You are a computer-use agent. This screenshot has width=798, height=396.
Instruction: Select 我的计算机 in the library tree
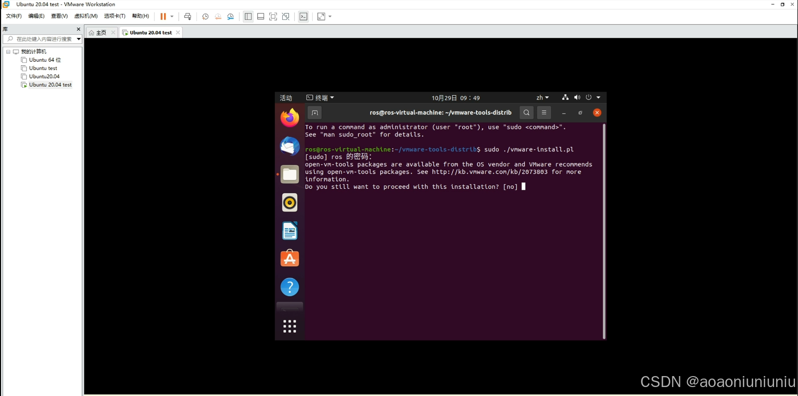pyautogui.click(x=33, y=52)
